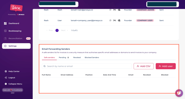Switch to the Pending senders tab
The width and height of the screenshot is (185, 99).
pos(64,57)
